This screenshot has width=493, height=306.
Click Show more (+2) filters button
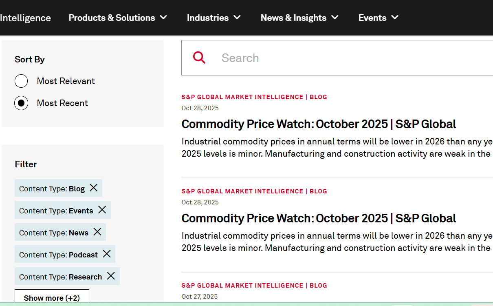[52, 297]
